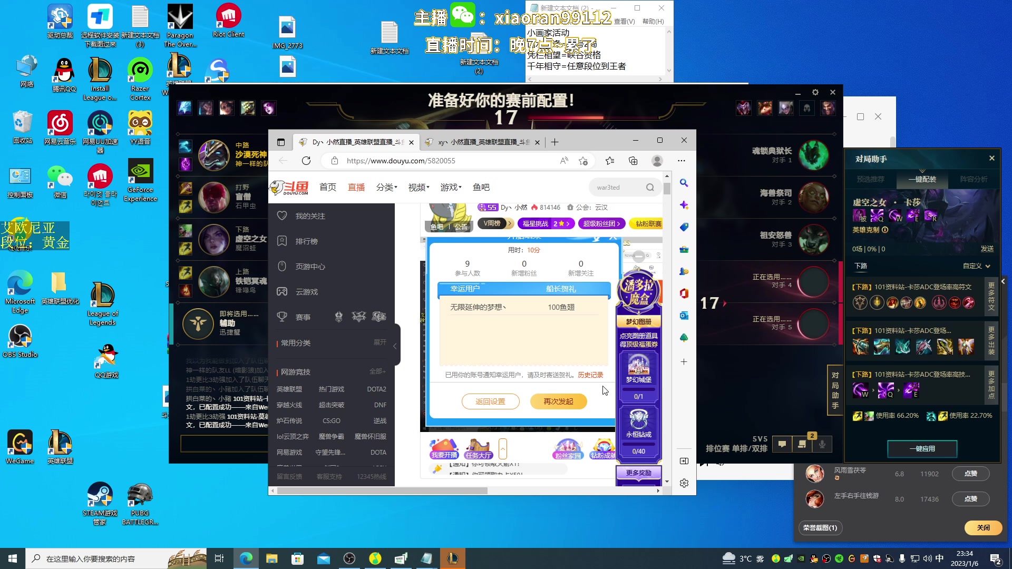Refresh the Douyu page in Edge
This screenshot has width=1012, height=569.
pyautogui.click(x=306, y=161)
